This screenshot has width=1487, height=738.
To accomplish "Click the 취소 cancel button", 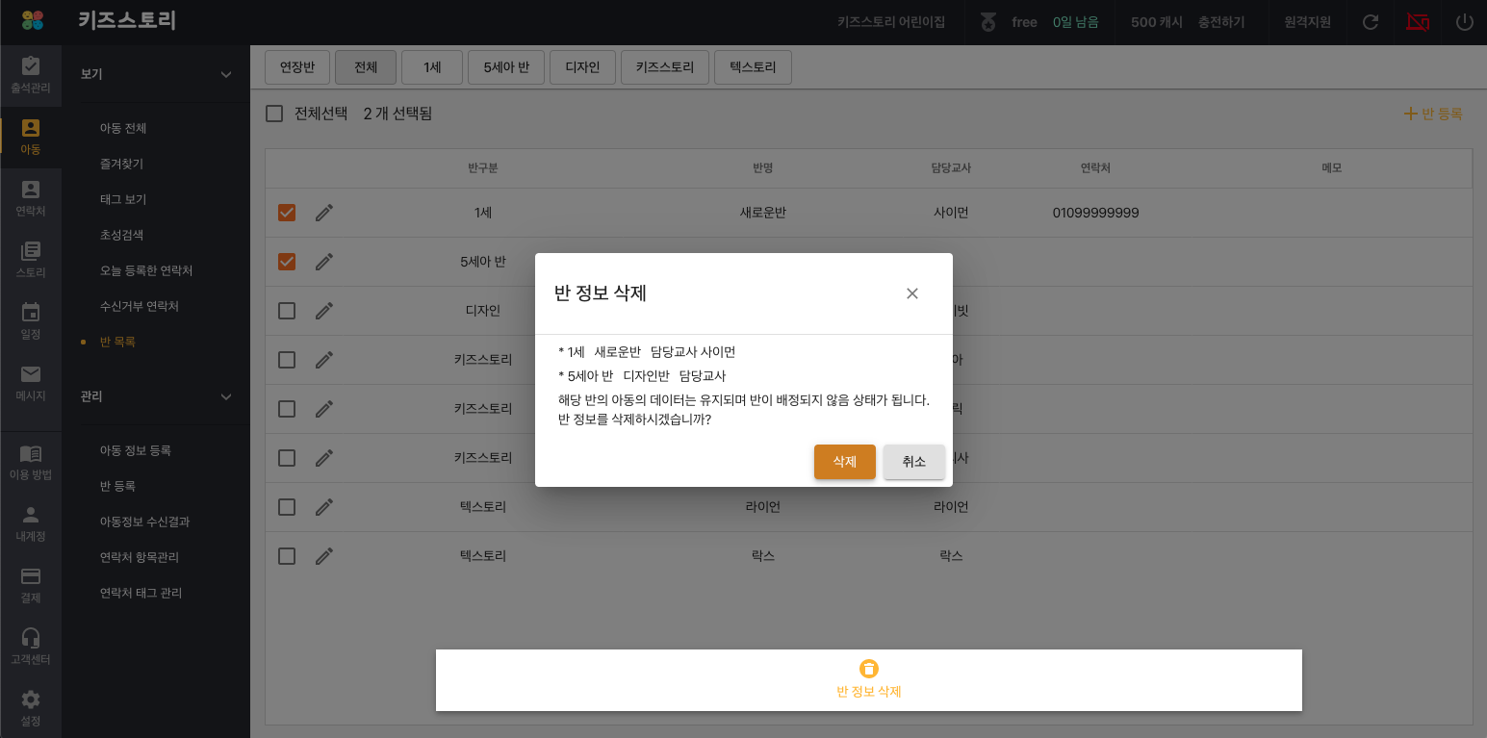I will tap(914, 462).
